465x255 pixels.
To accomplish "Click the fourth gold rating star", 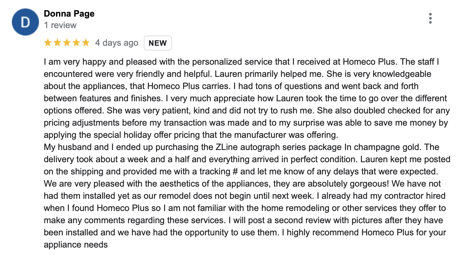I will [76, 43].
